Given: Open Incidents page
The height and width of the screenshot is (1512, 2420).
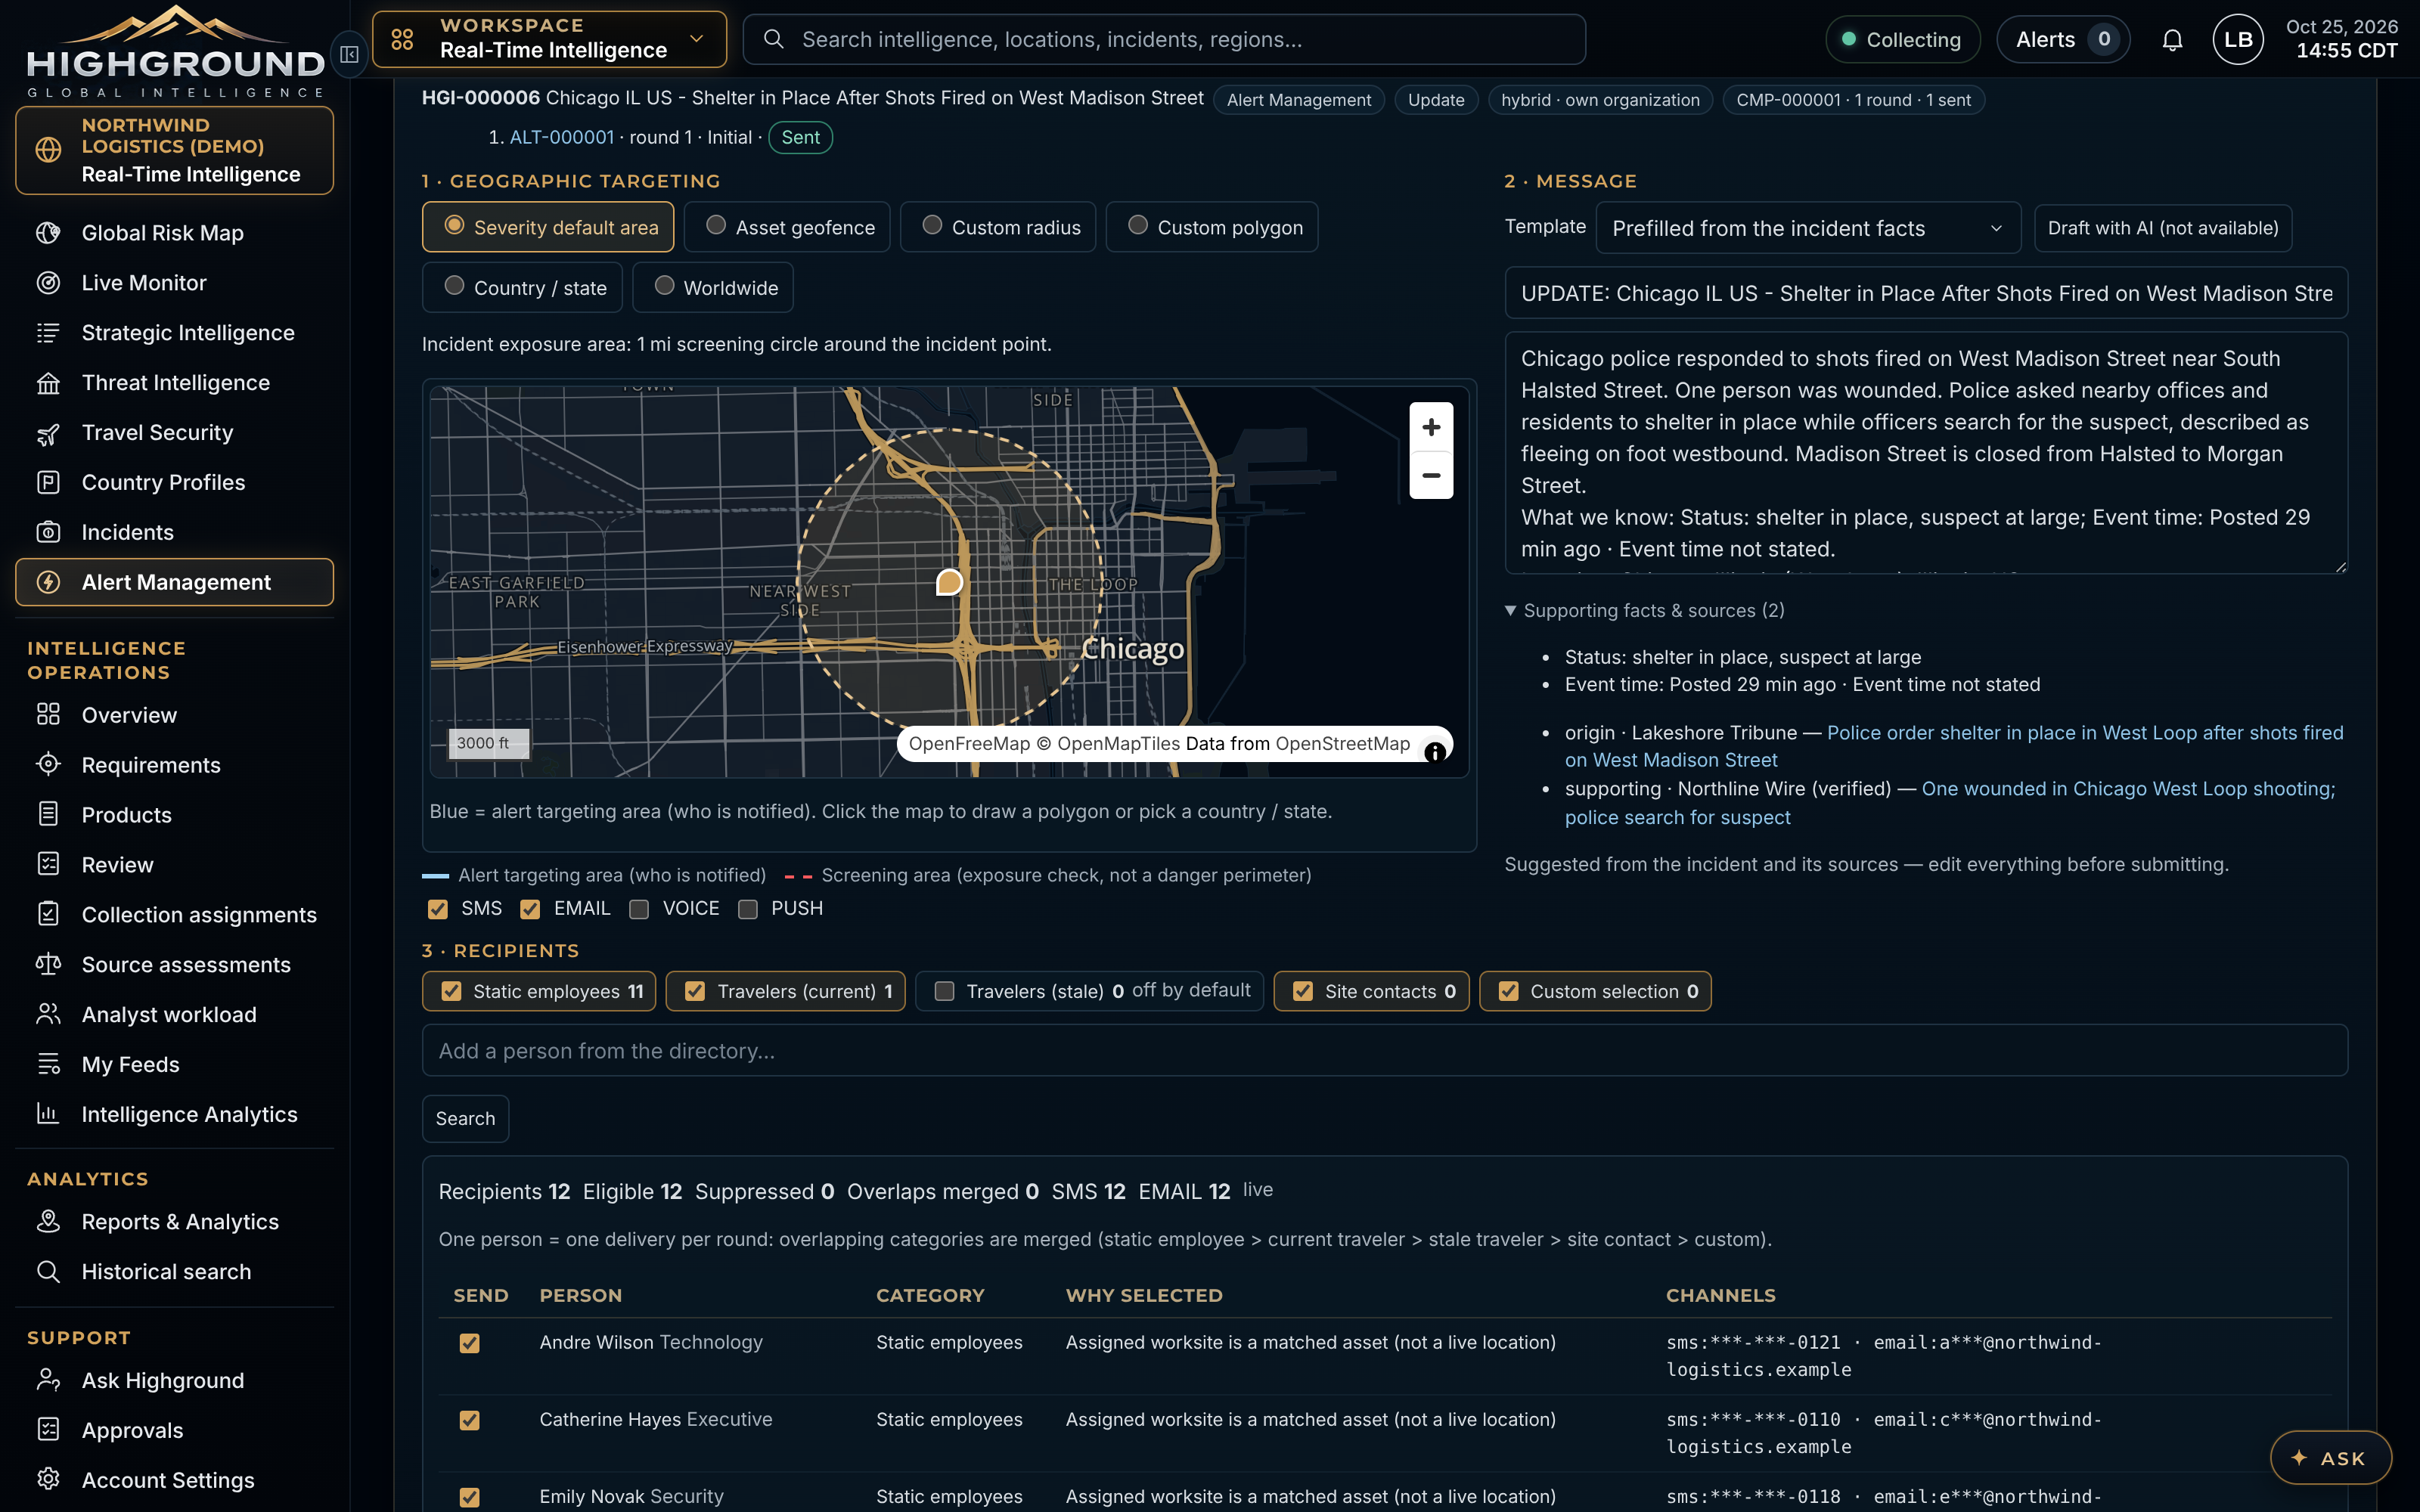Looking at the screenshot, I should click(175, 532).
